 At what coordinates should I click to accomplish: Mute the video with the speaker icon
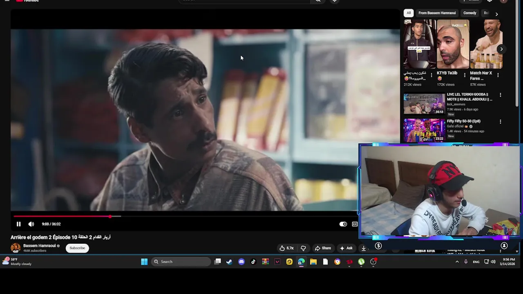pyautogui.click(x=31, y=224)
